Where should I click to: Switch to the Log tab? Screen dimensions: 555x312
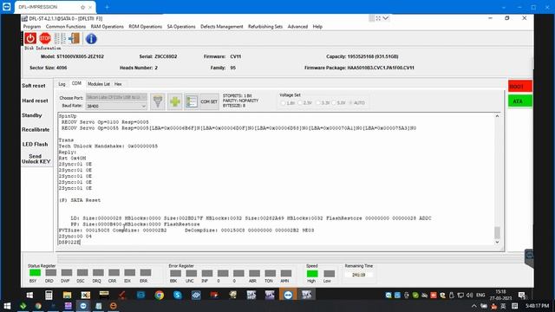pyautogui.click(x=62, y=84)
